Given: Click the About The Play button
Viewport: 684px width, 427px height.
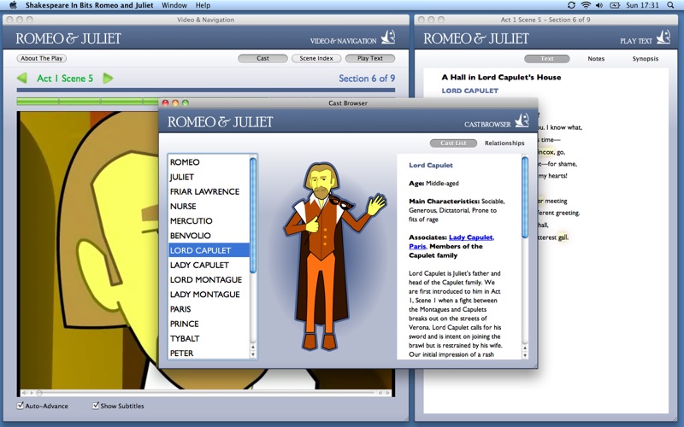Looking at the screenshot, I should point(42,58).
